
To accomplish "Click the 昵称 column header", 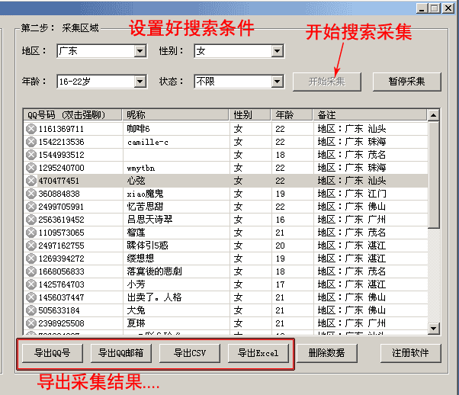I will tap(175, 115).
